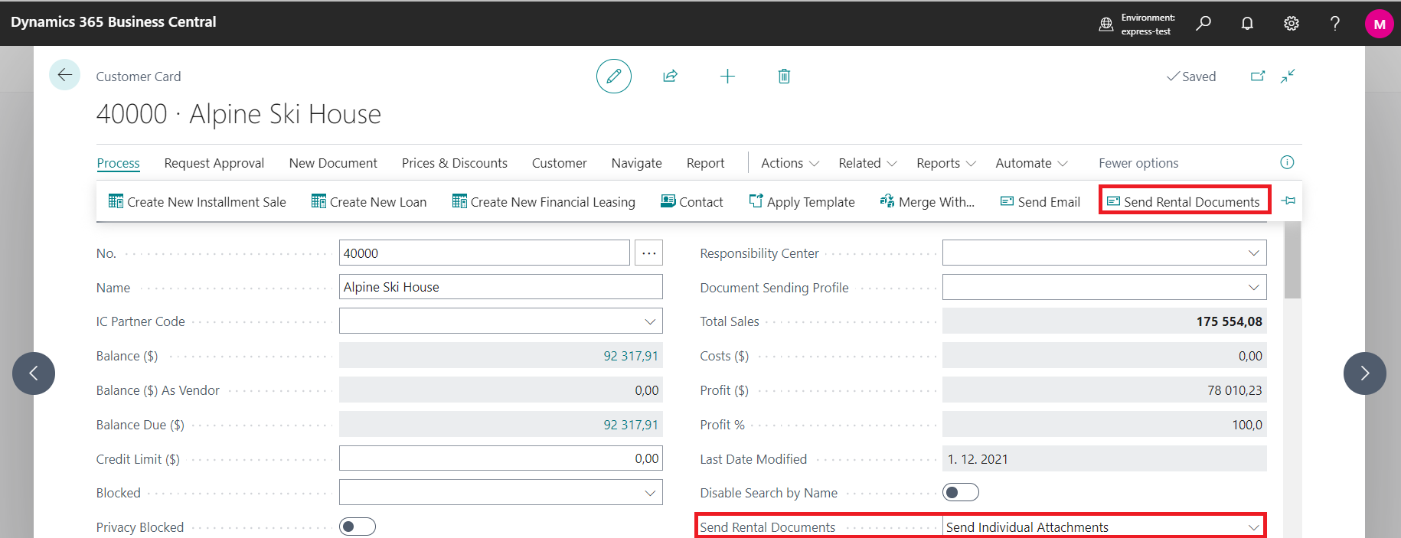Toggle the Privacy Blocked switch

(x=357, y=527)
